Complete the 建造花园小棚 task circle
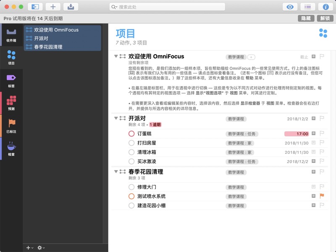 point(131,205)
